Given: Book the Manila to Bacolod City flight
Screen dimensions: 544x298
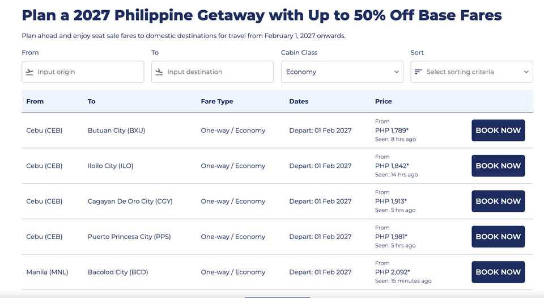Looking at the screenshot, I should [498, 272].
